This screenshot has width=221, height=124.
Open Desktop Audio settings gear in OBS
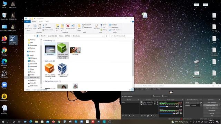pyautogui.click(x=181, y=106)
